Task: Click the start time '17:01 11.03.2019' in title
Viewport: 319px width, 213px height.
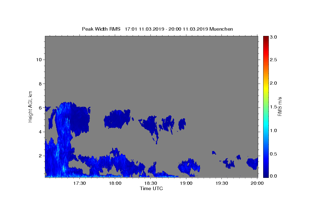Action: (144, 29)
